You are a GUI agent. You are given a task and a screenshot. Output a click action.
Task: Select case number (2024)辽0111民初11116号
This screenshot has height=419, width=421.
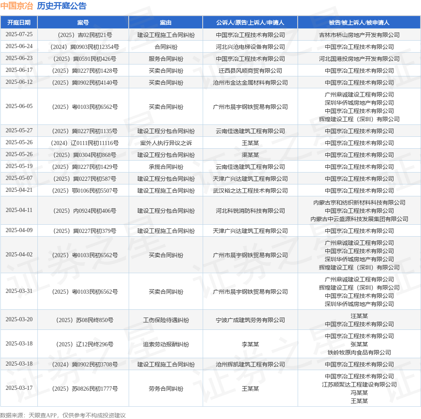85,143
